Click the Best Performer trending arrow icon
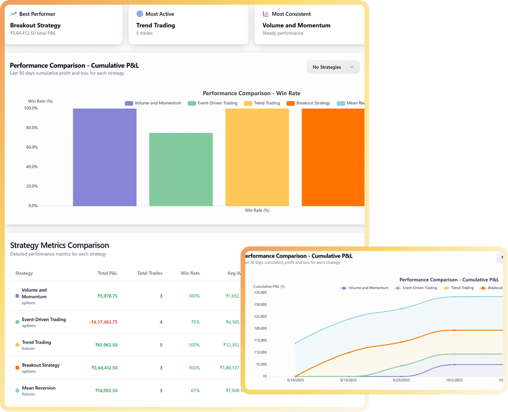This screenshot has width=508, height=412. 13,14
